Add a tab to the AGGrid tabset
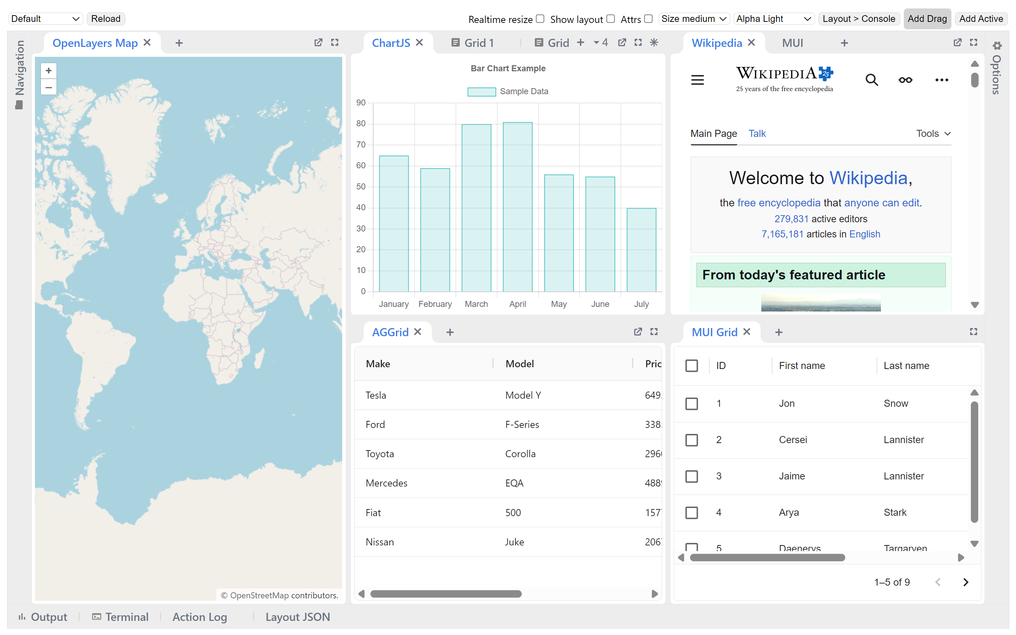 pyautogui.click(x=450, y=332)
